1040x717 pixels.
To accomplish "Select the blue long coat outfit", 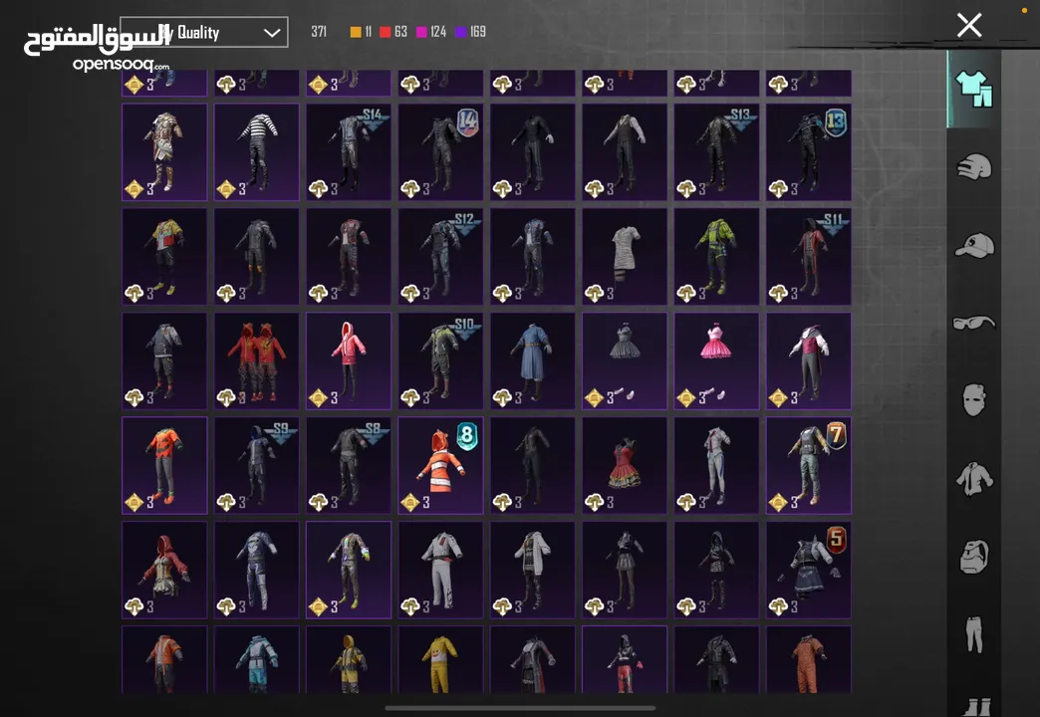I will [533, 361].
